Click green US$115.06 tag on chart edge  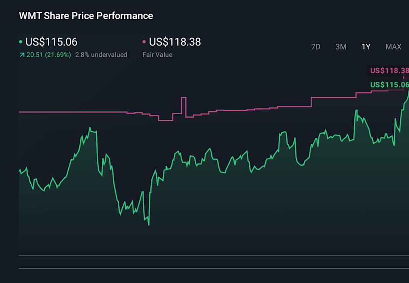[389, 84]
